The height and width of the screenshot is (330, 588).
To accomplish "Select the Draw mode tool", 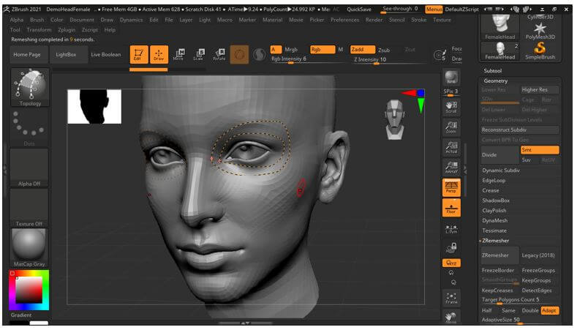I will [x=159, y=55].
